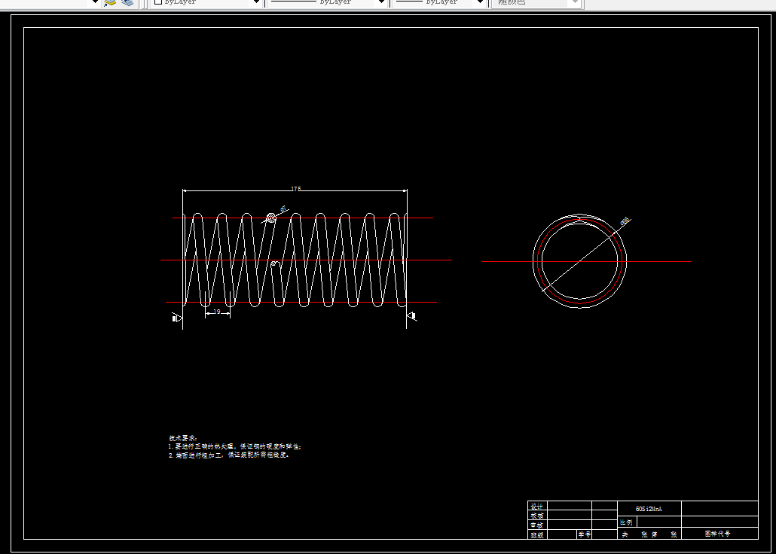Viewport: 776px width, 554px height.
Task: Click the 审核 label in title block
Action: (536, 525)
